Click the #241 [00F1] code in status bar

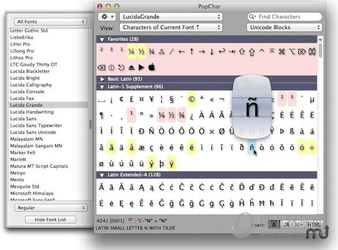111,220
